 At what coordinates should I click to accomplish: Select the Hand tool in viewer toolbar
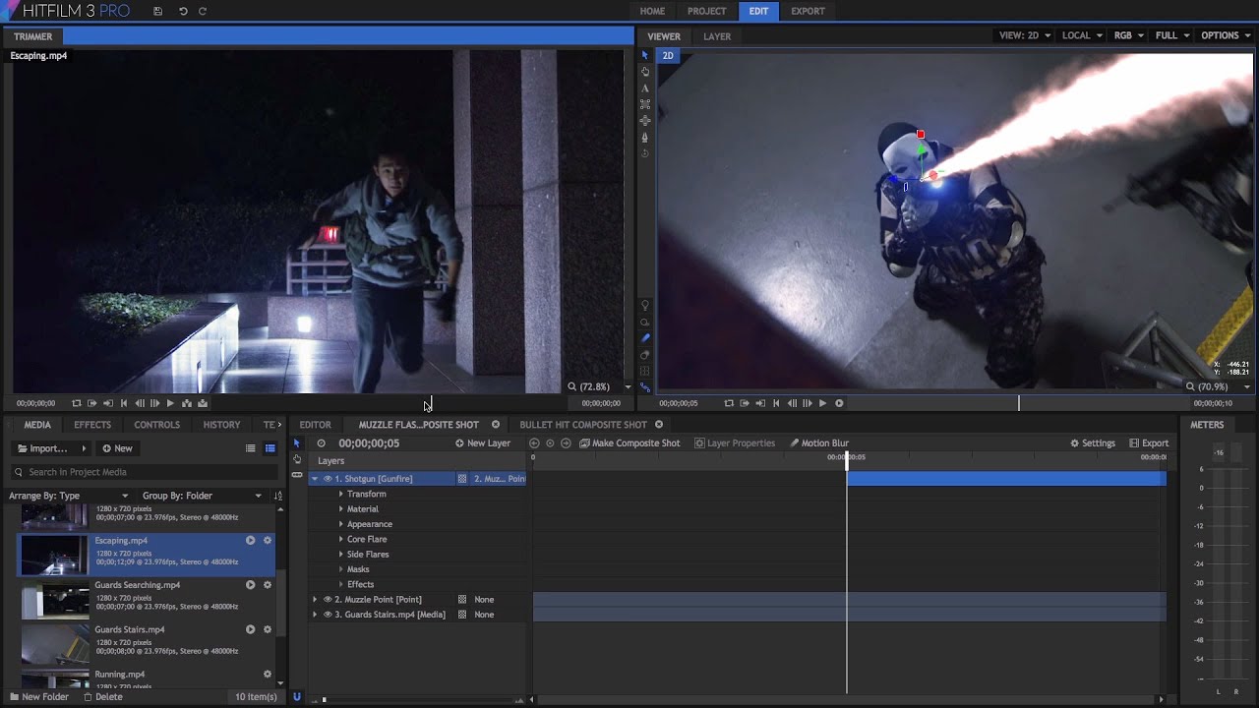[x=645, y=72]
